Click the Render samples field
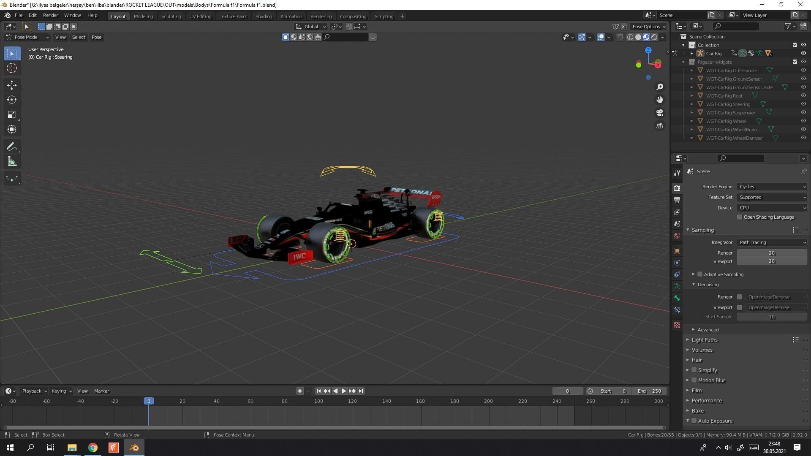811x456 pixels. [772, 253]
